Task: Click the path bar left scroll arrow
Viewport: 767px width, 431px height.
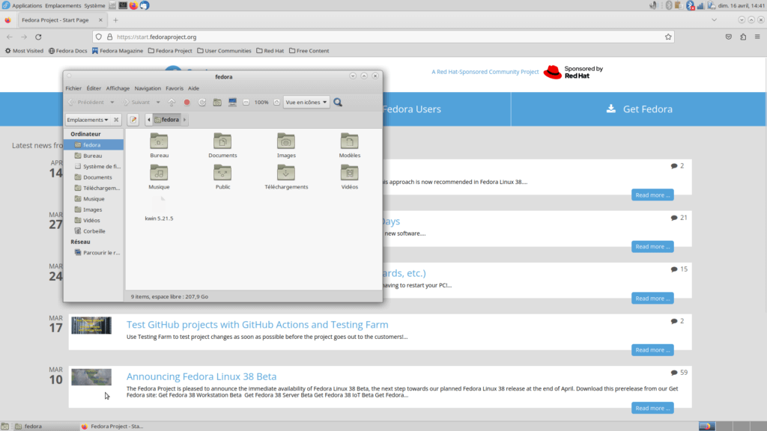Action: point(149,120)
